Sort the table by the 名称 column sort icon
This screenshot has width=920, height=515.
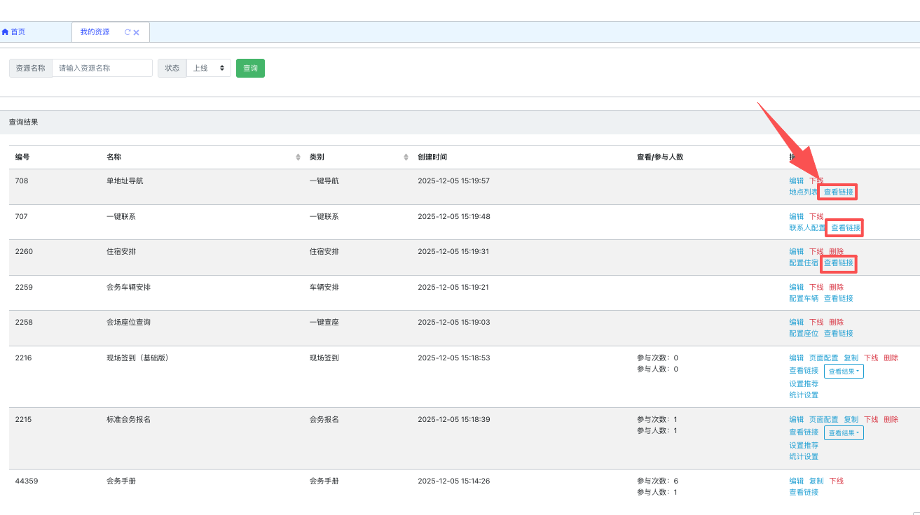pos(298,157)
